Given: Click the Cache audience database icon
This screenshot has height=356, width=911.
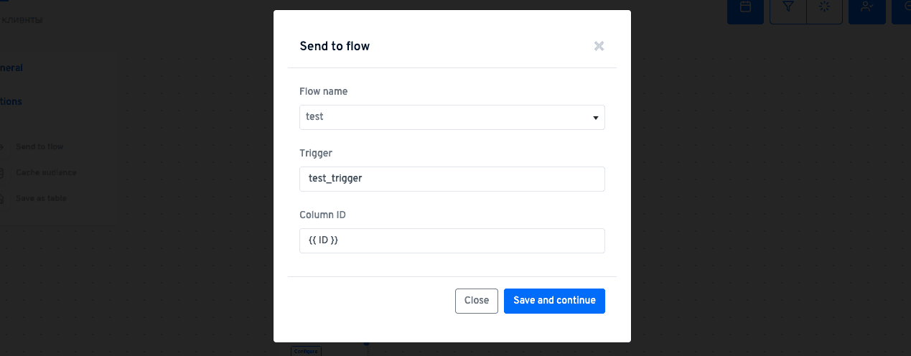Looking at the screenshot, I should pos(1,173).
